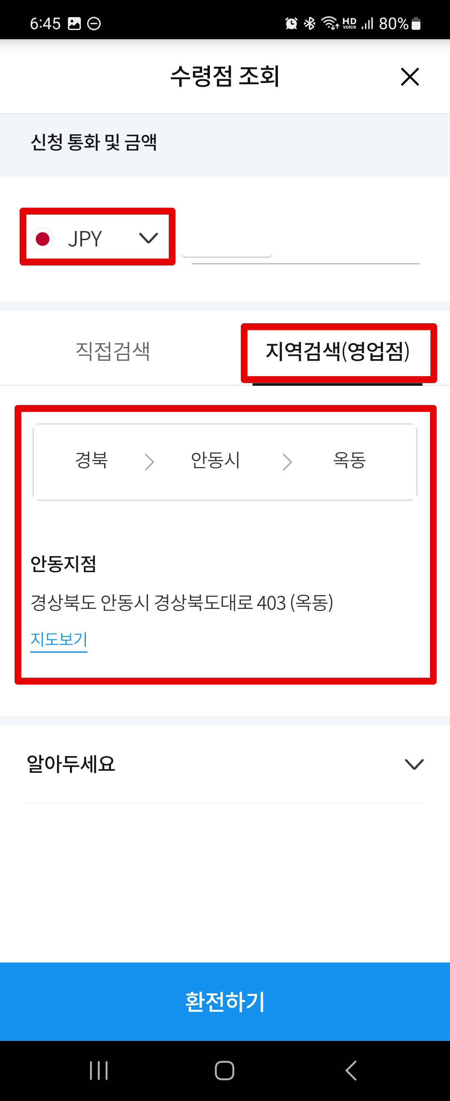Tap the battery indicator icon
The image size is (450, 1101).
[416, 23]
